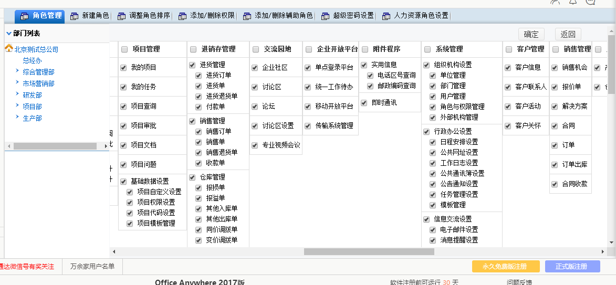Click the 角色管理 tab icon

point(24,16)
